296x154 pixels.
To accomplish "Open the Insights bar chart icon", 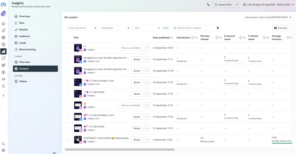I will tap(3, 51).
